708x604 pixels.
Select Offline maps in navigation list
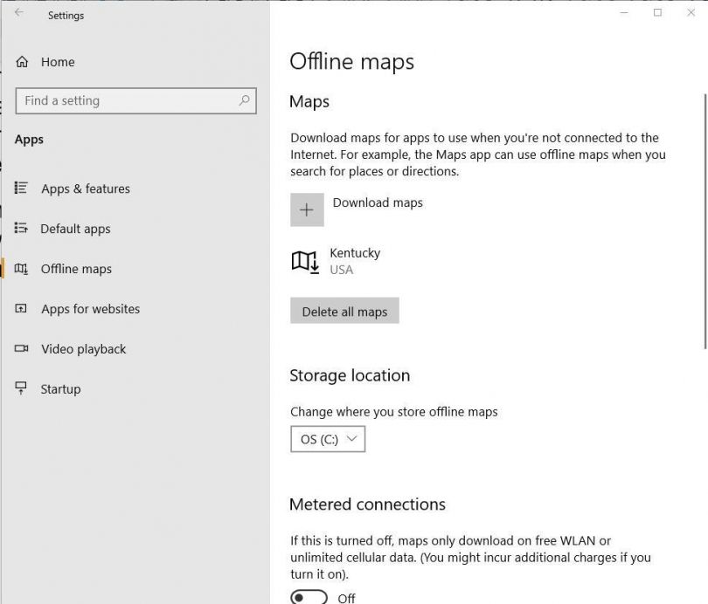coord(76,269)
